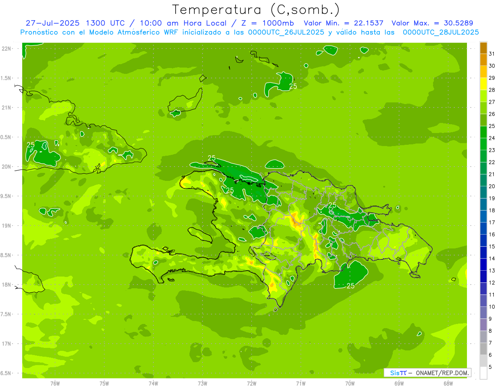Click the legend value '15'
The image size is (503, 389).
pos(492,246)
